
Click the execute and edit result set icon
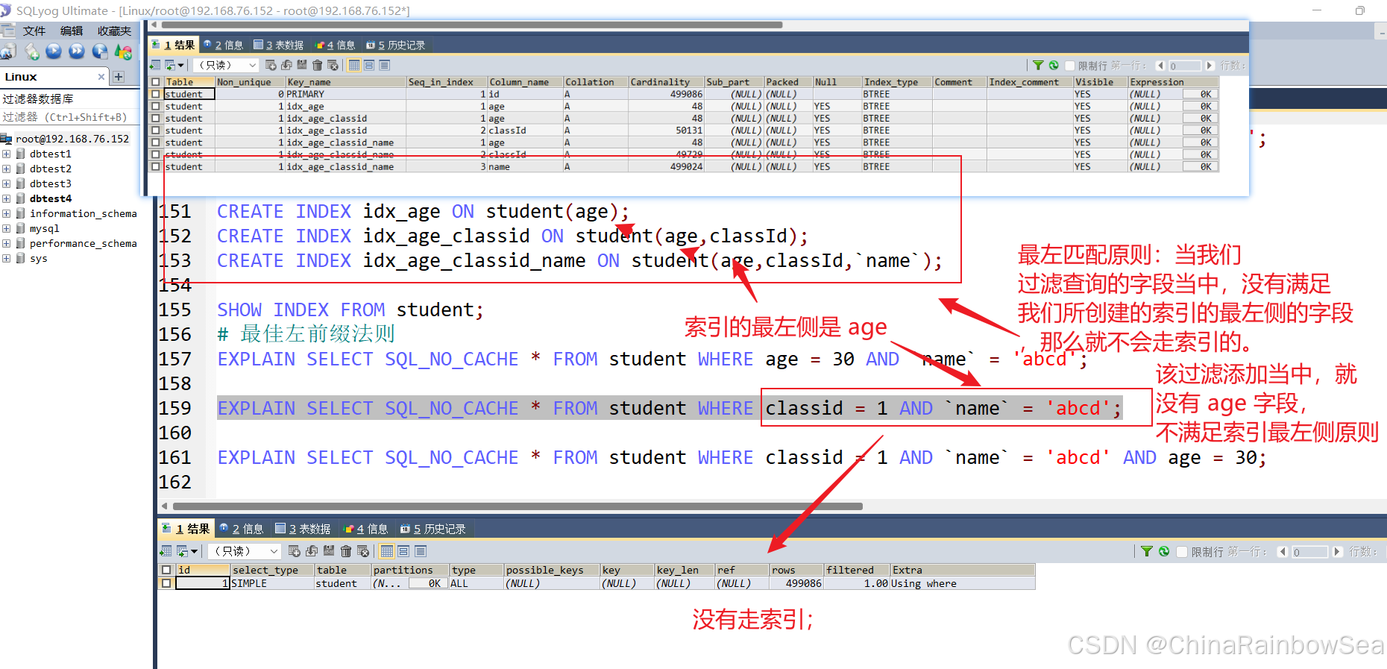click(100, 51)
